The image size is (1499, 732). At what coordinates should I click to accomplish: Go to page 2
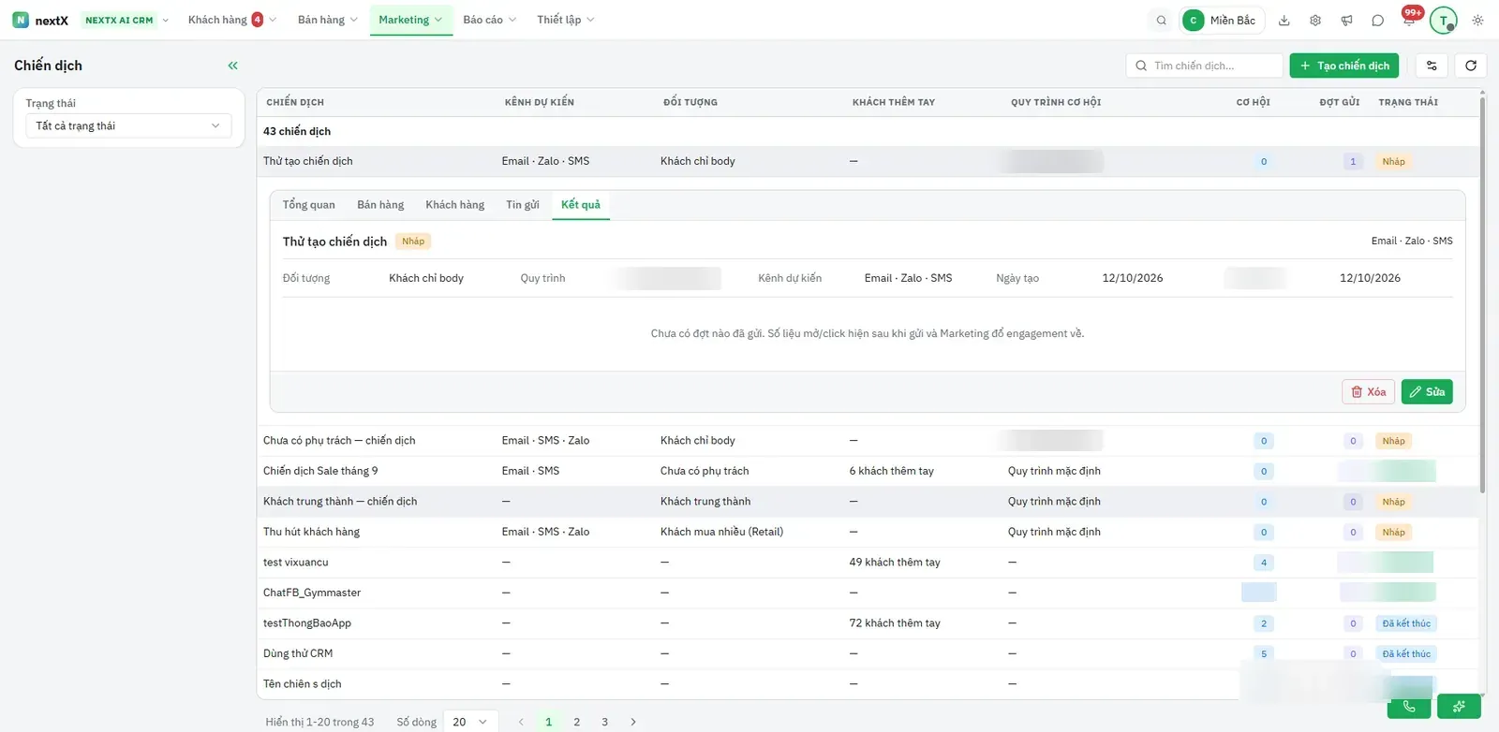tap(577, 722)
